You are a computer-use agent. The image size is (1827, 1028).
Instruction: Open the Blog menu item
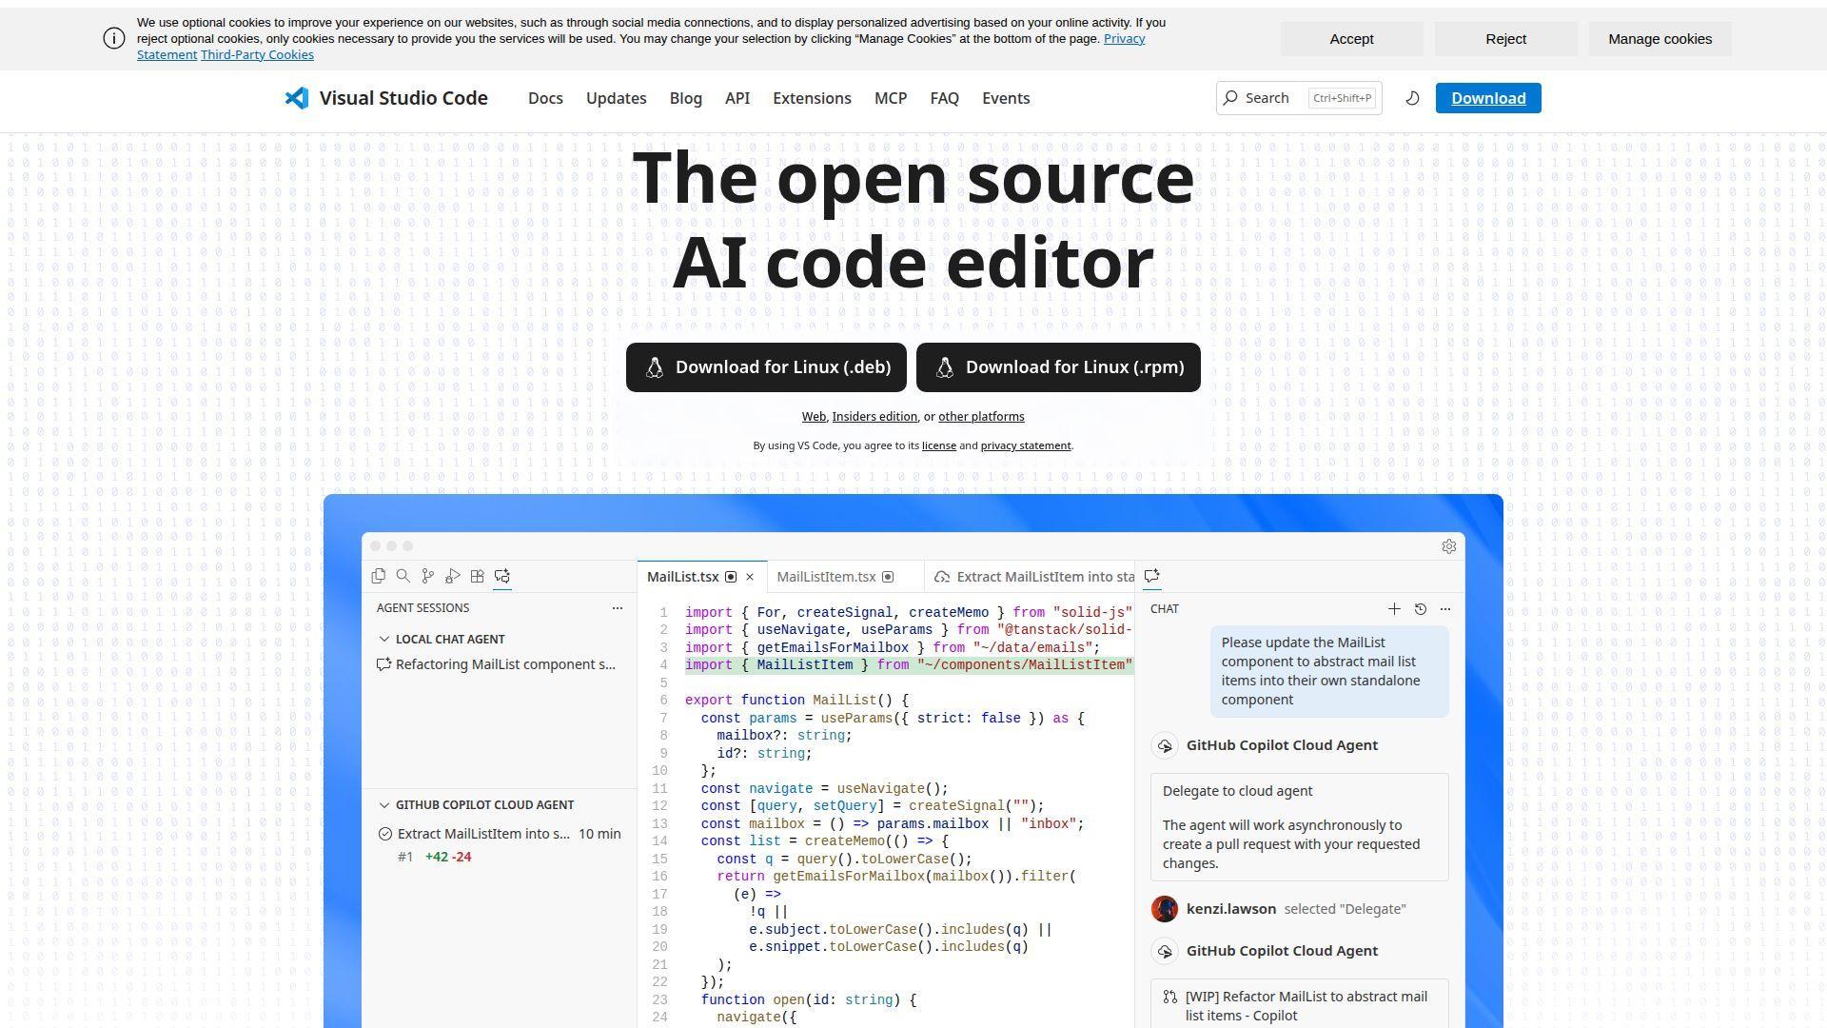coord(685,98)
